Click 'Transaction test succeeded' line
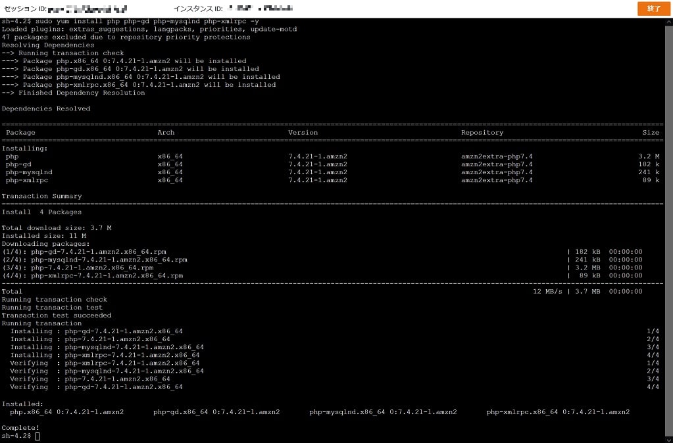Screen dimensions: 673x443 coord(57,315)
